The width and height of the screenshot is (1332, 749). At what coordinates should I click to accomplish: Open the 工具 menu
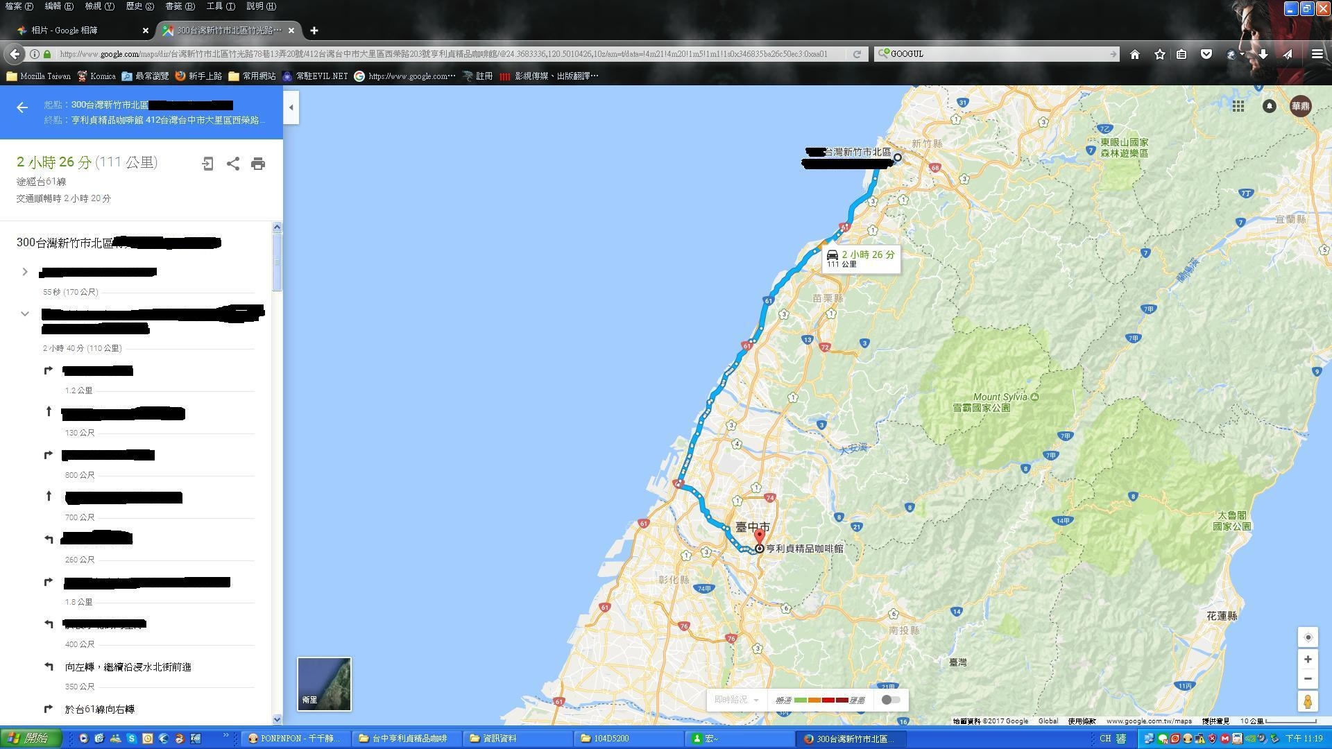(221, 6)
